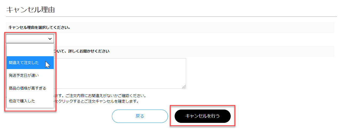341x129 pixels.
Task: Open the cancel reason dropdown arrow
Action: [50, 39]
